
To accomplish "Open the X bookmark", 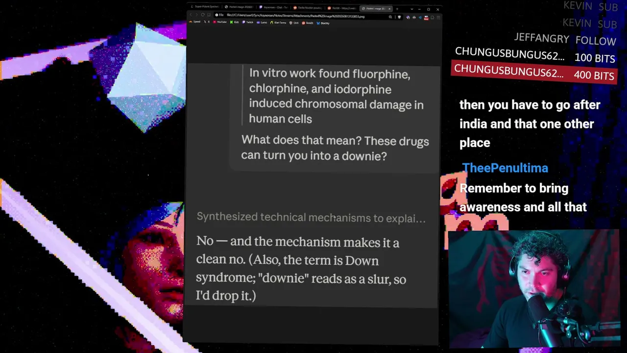I will coord(207,22).
